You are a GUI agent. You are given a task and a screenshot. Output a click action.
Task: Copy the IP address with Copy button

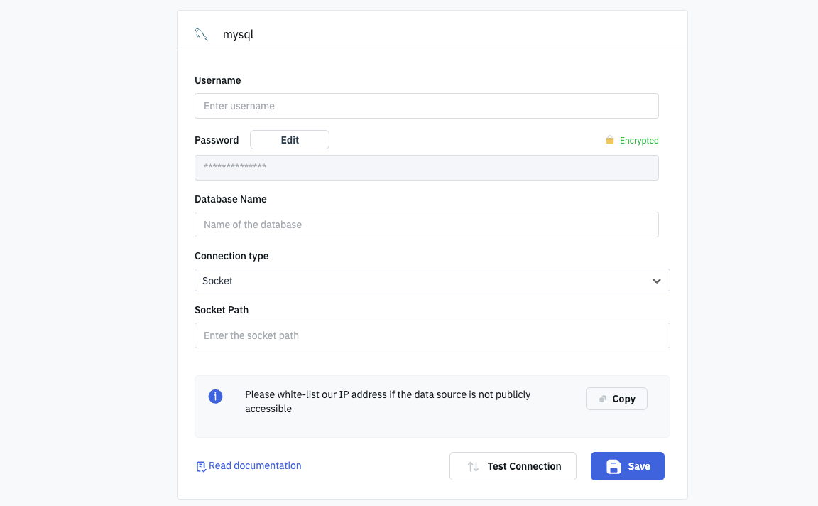click(616, 399)
